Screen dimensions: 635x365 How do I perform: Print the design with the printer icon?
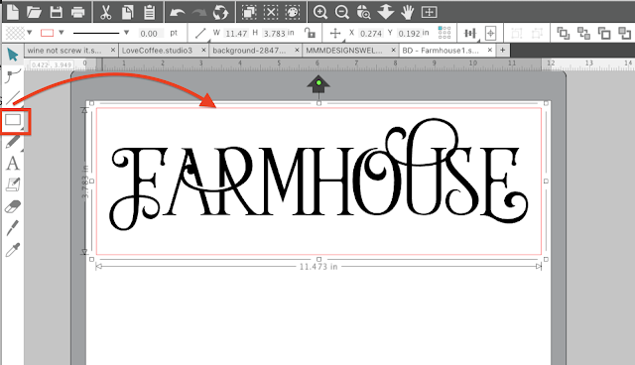pos(77,12)
